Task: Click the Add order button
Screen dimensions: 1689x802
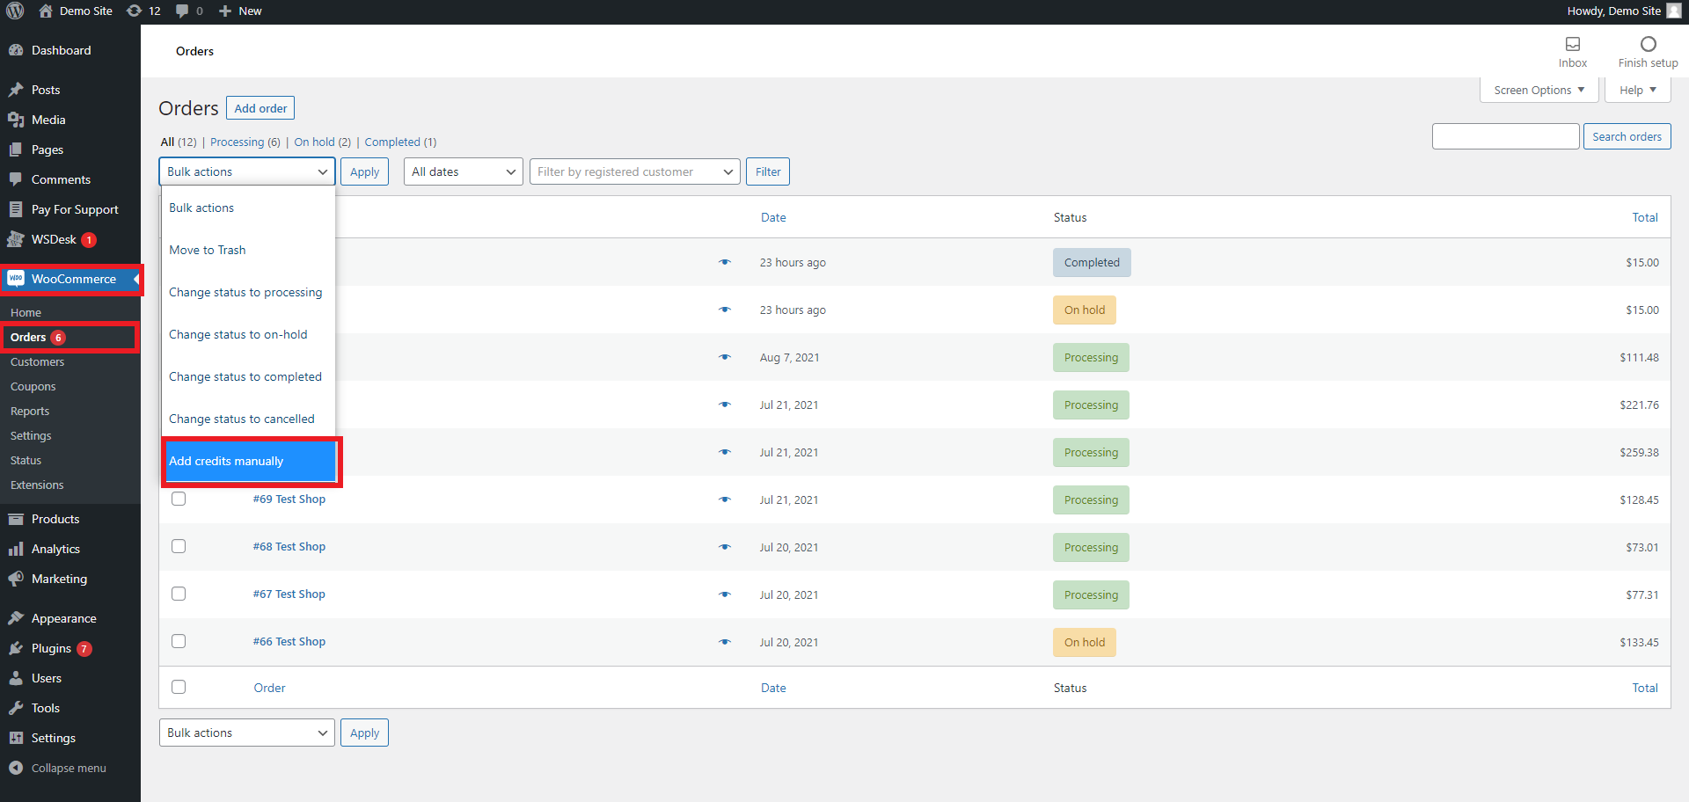Action: click(260, 108)
